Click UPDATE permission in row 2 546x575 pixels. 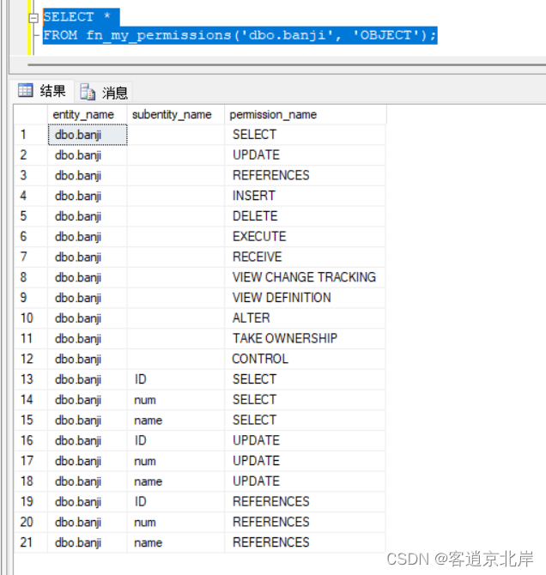click(x=306, y=154)
